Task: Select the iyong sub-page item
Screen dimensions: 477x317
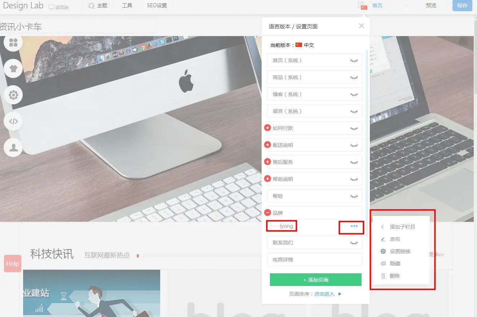Action: [286, 226]
